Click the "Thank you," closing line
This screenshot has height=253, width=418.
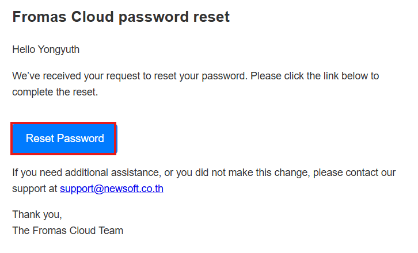(x=37, y=214)
